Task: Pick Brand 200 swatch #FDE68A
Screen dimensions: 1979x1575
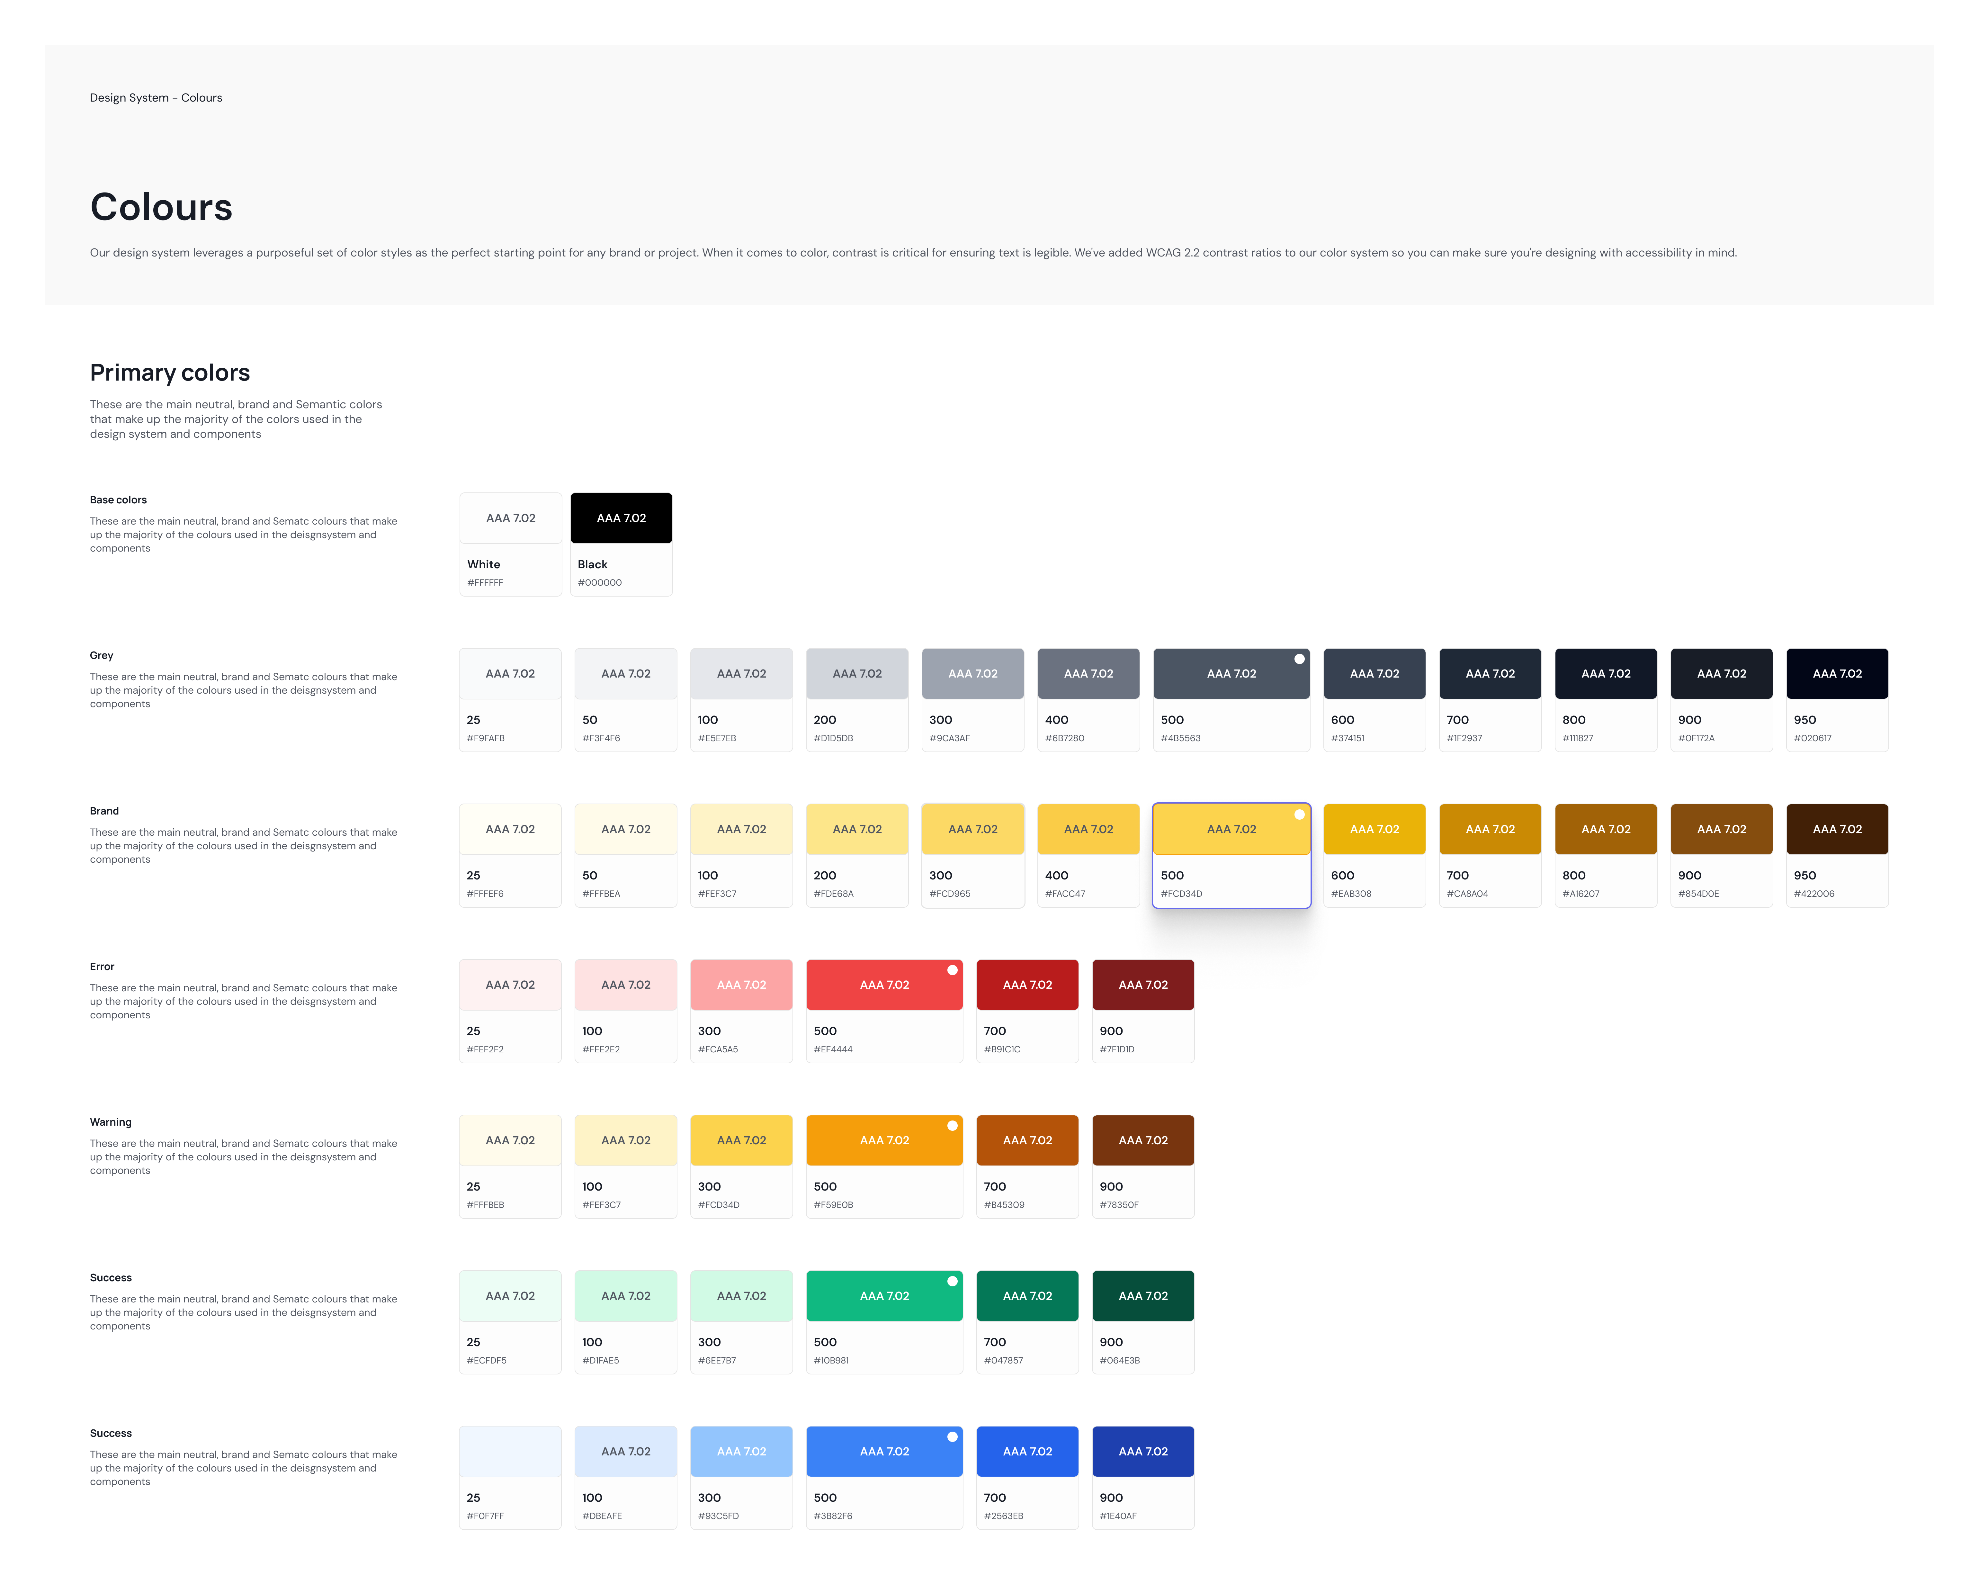Action: [857, 855]
